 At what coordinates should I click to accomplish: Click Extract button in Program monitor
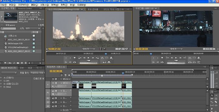pos(194,62)
